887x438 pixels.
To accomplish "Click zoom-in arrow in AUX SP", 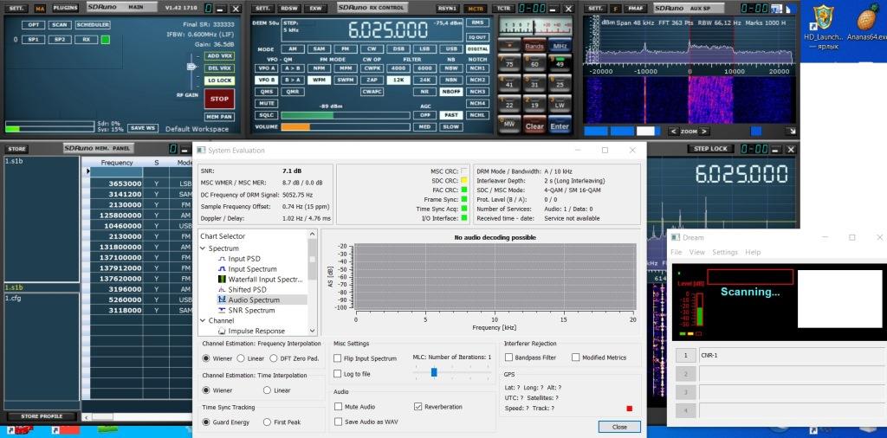I will pyautogui.click(x=703, y=131).
